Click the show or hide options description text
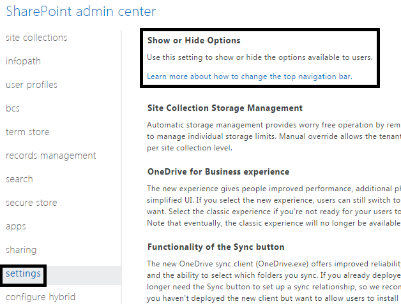 point(259,57)
